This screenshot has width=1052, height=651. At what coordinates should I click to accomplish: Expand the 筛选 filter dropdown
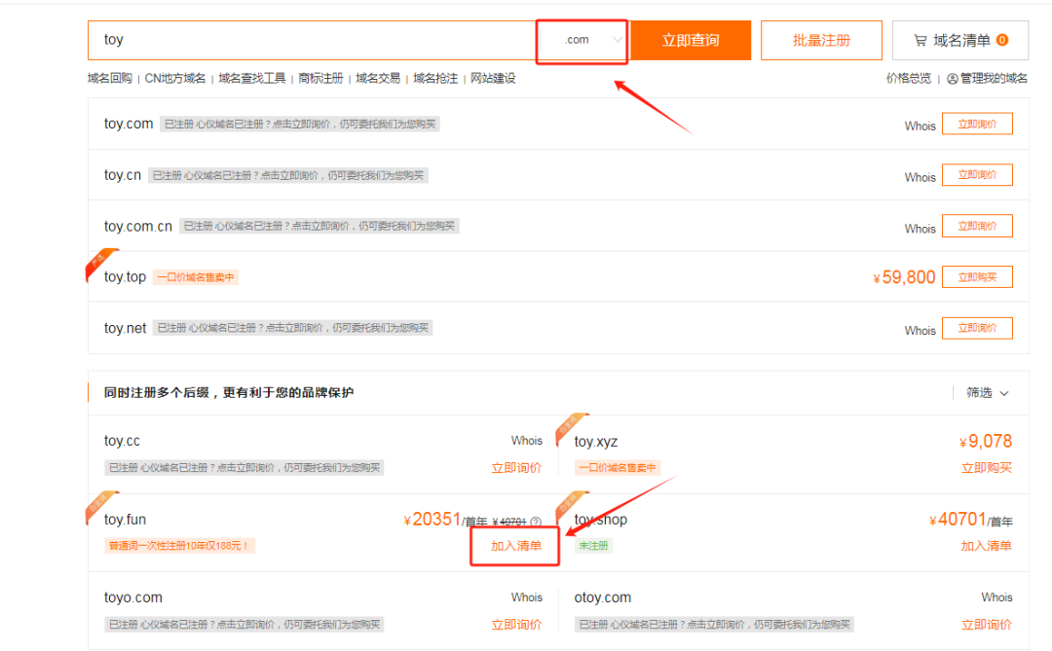pos(986,391)
